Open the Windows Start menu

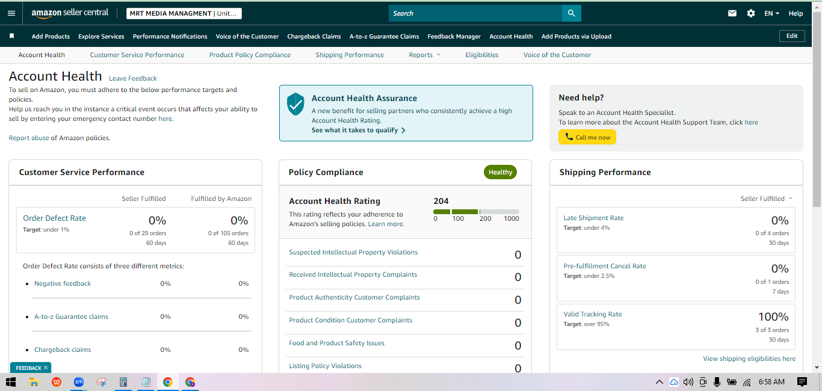[10, 382]
